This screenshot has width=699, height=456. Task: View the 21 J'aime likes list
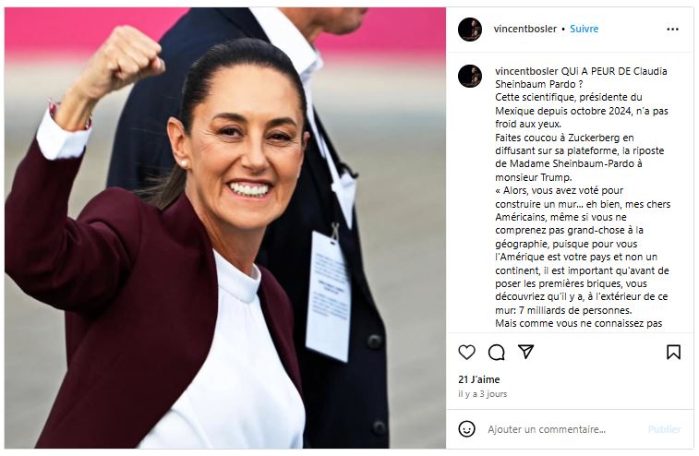point(479,379)
